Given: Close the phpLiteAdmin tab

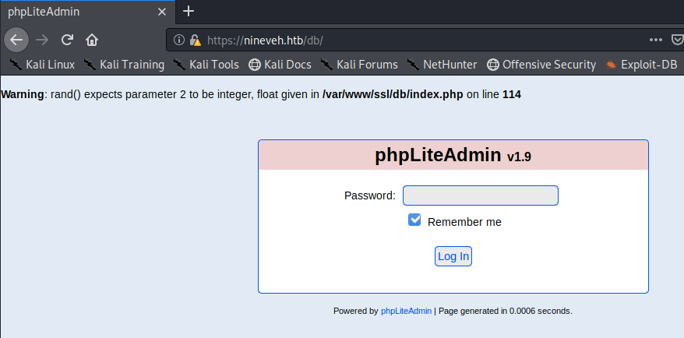Looking at the screenshot, I should coord(160,12).
